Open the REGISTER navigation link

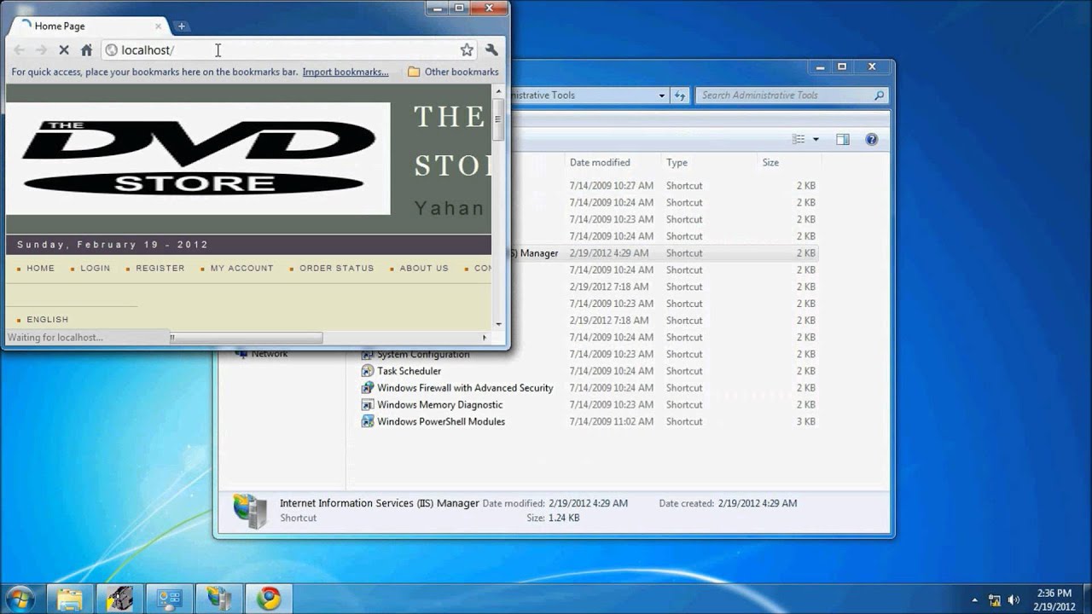[160, 268]
